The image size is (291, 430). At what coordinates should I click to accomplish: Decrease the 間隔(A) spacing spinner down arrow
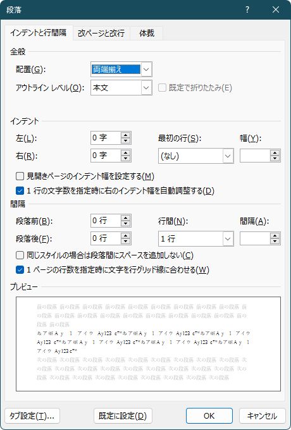pyautogui.click(x=275, y=242)
